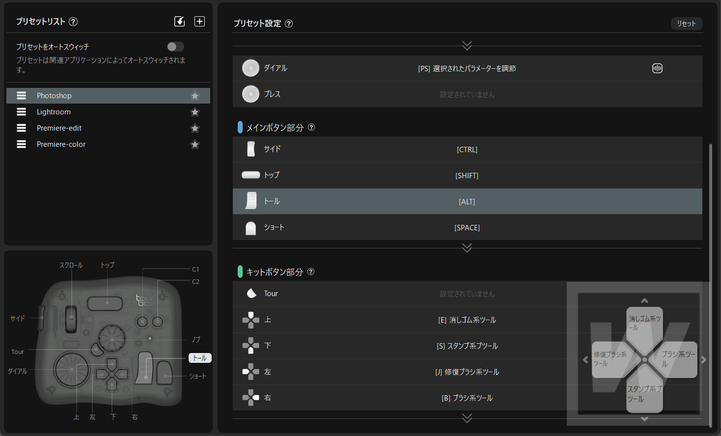This screenshot has height=436, width=721.
Task: Click the up arrow in the HUD preview
Action: pos(644,300)
